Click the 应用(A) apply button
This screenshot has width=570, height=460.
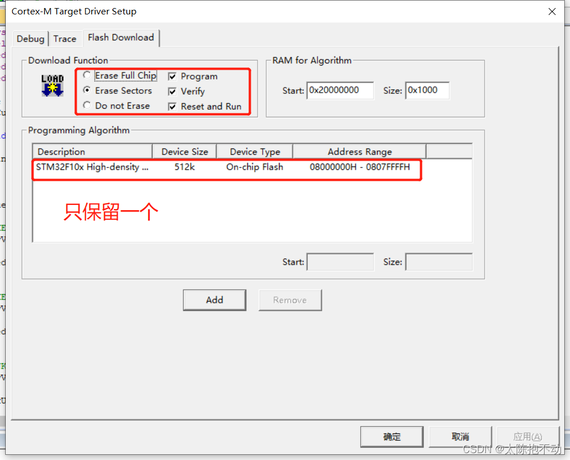point(528,436)
